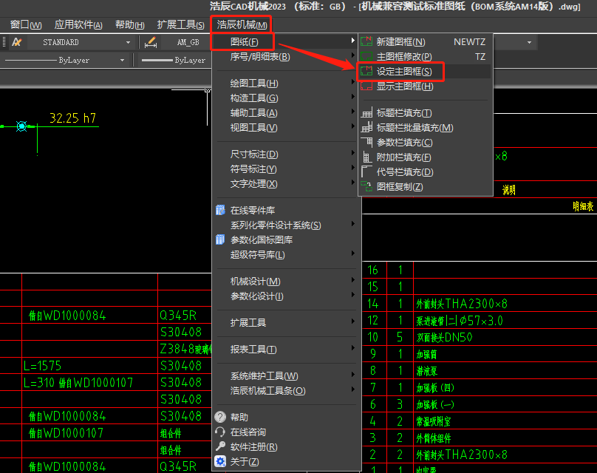Click the yellow 明细表 header label
Screen dimensions: 597x473
tap(583, 206)
